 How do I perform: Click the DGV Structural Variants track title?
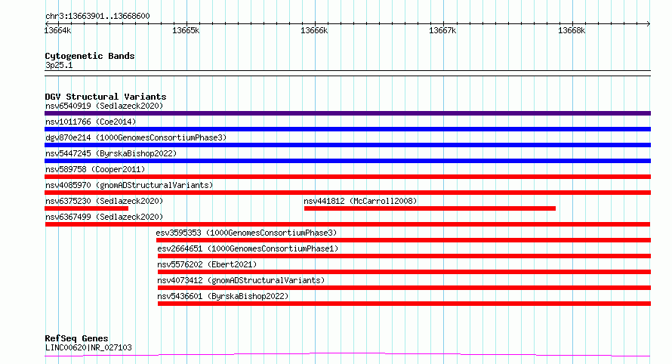(x=106, y=97)
